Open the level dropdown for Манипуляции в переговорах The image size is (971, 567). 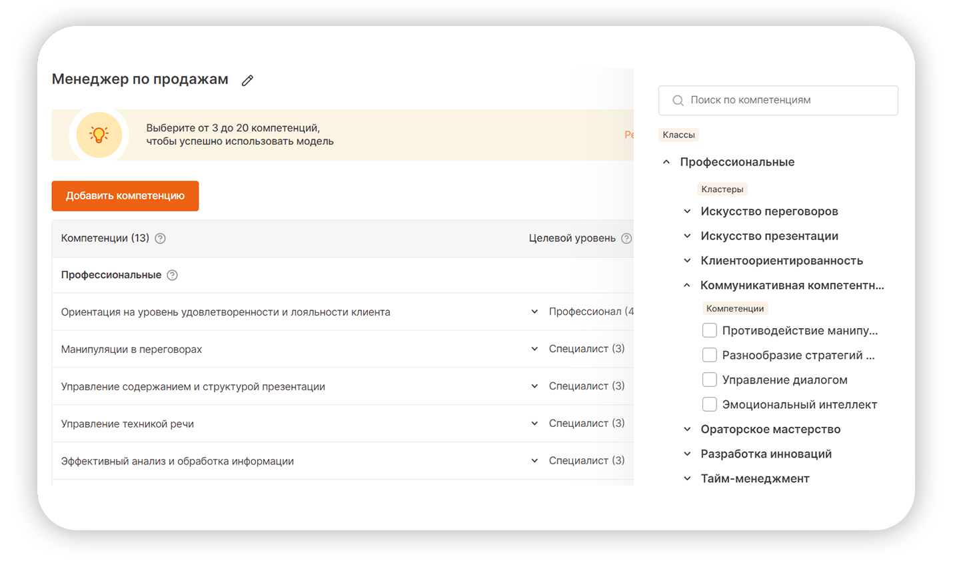534,349
